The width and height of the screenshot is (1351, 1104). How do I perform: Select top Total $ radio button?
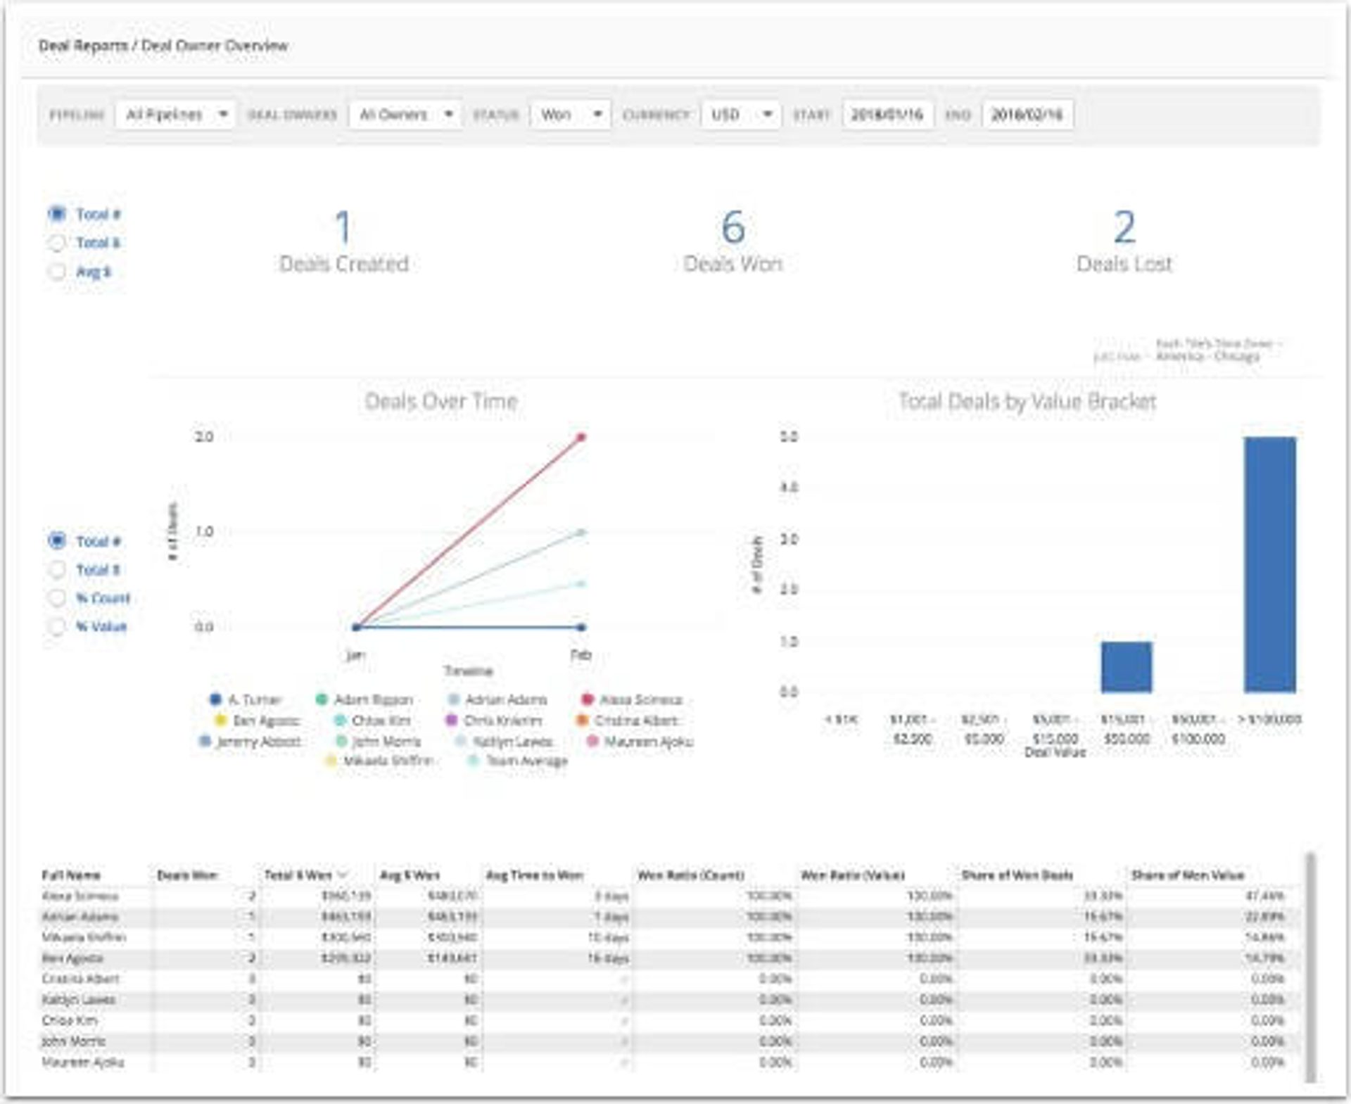pos(57,243)
